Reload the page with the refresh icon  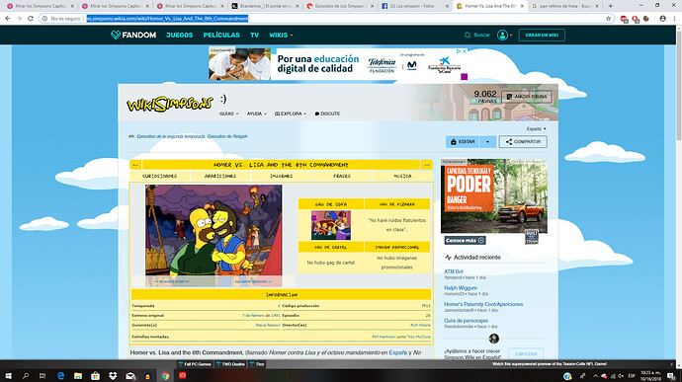(x=31, y=19)
